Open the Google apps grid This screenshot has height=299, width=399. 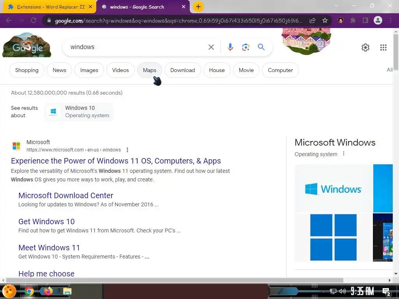tap(383, 47)
